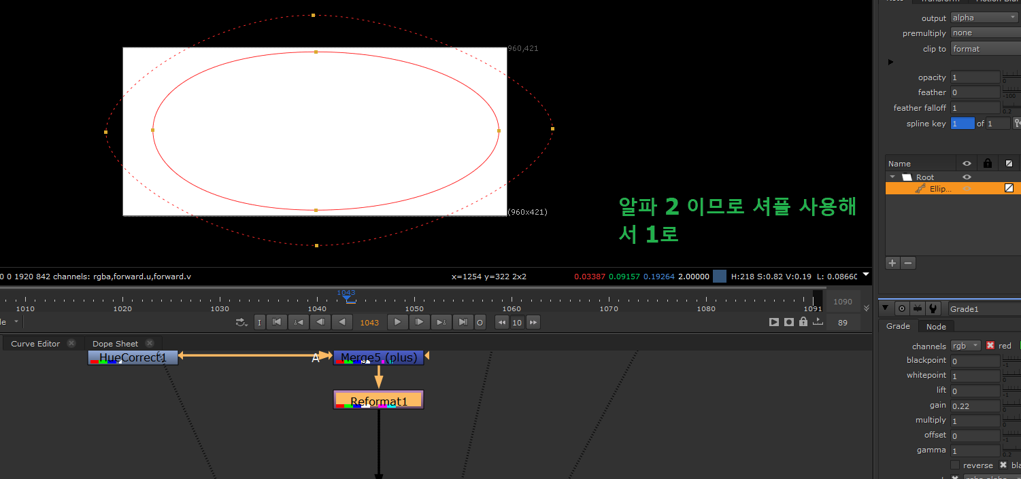Edit the frame increment field showing 10
This screenshot has height=479, width=1021.
point(517,323)
